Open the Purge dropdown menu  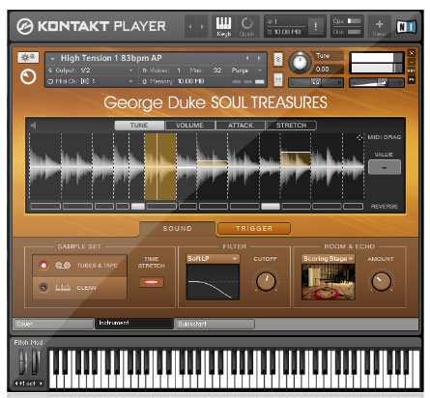click(246, 71)
